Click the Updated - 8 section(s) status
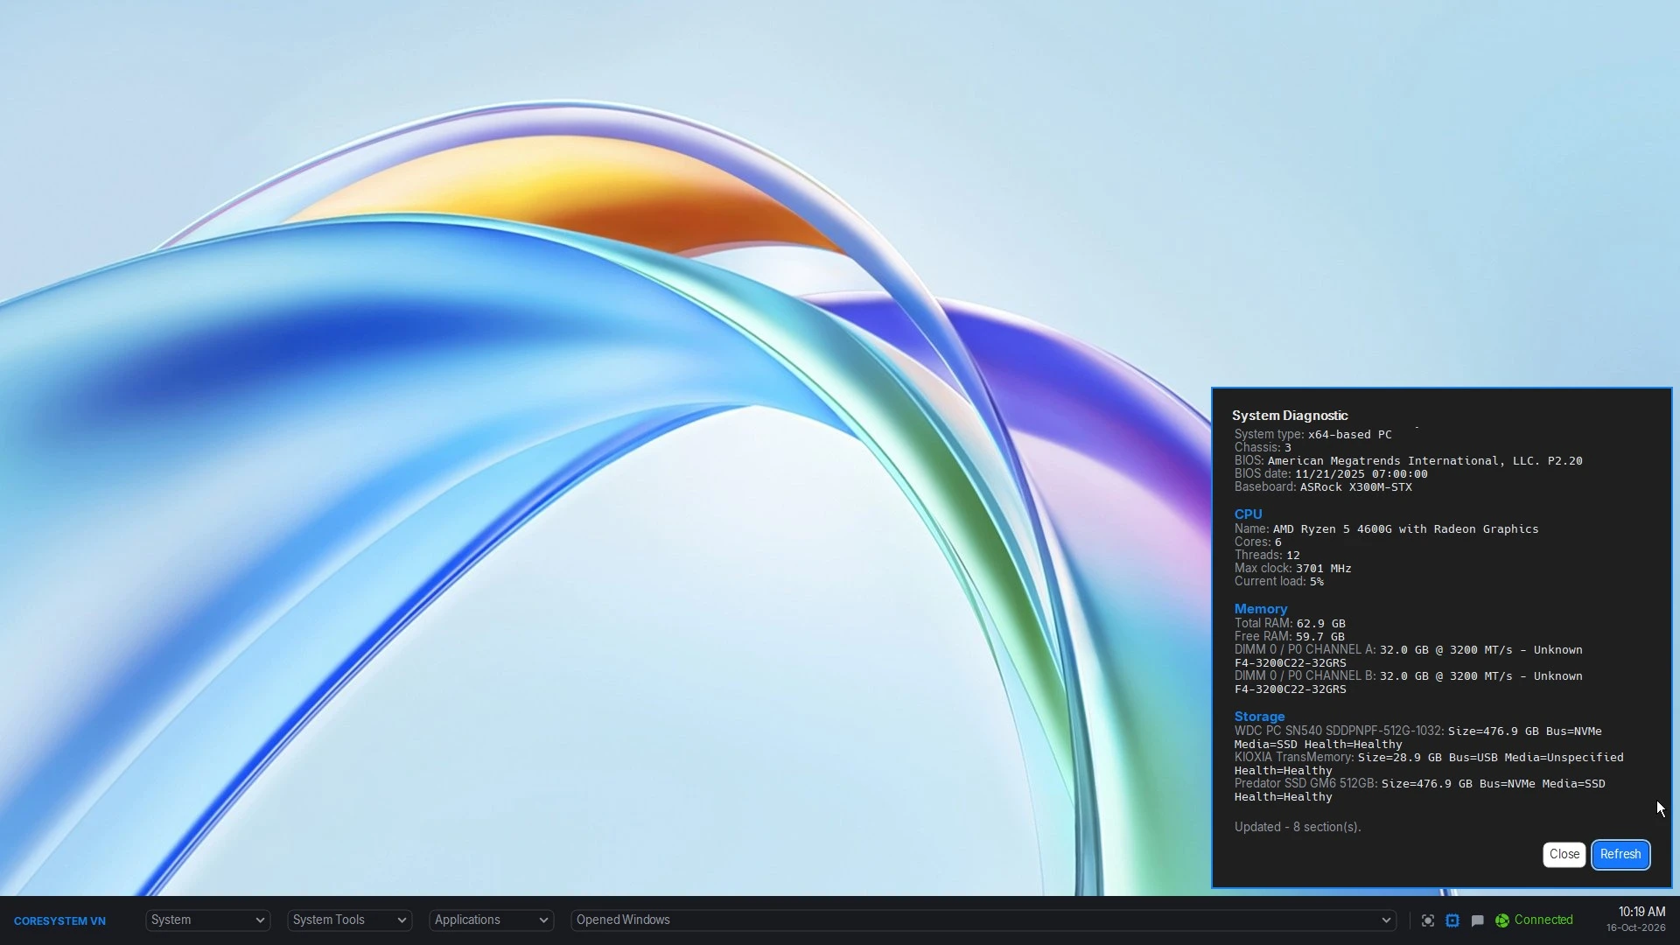Viewport: 1680px width, 945px height. point(1297,827)
